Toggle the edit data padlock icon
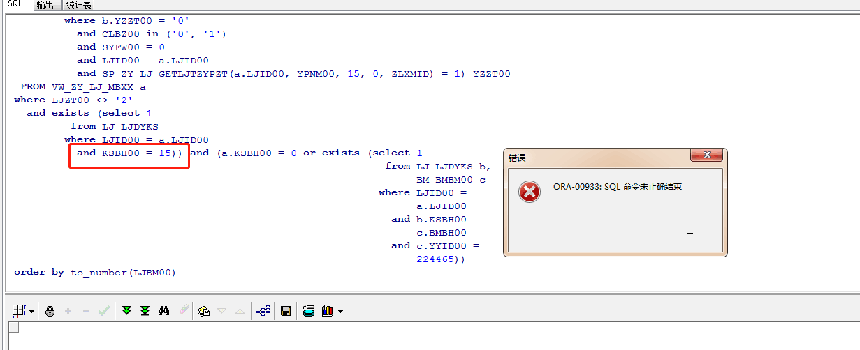This screenshot has height=350, width=860. pos(50,311)
